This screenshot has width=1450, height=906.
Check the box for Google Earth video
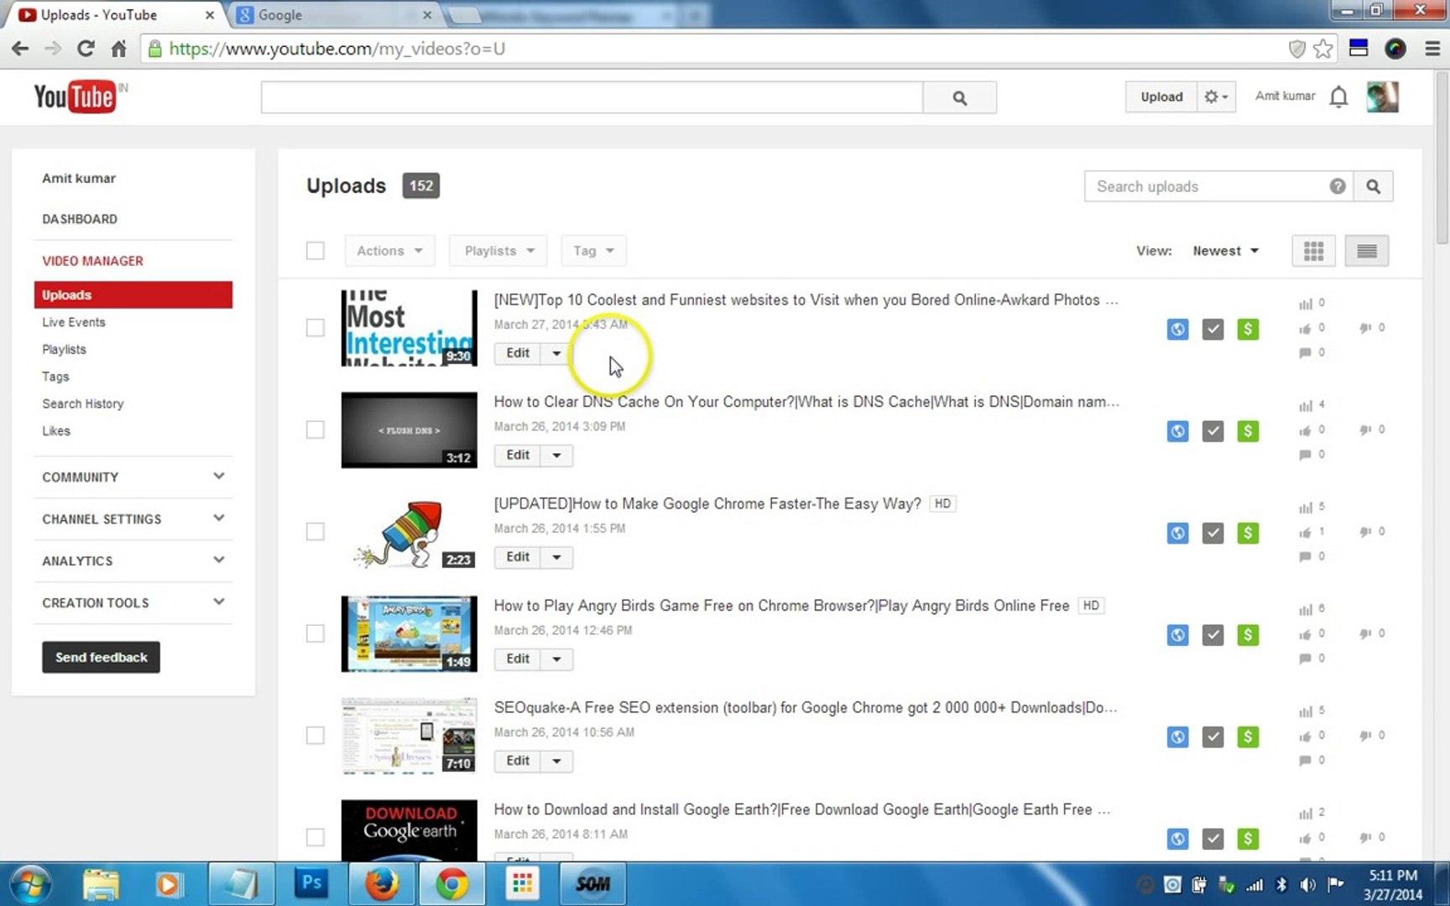pos(316,837)
